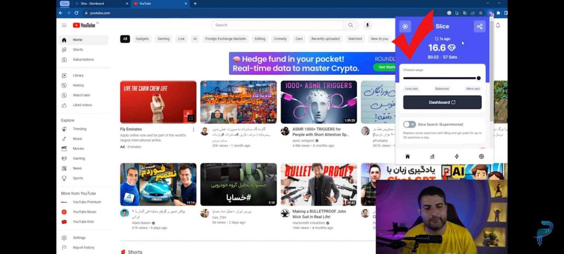
Task: Select the 'Gaming' filter chip
Action: [x=163, y=39]
